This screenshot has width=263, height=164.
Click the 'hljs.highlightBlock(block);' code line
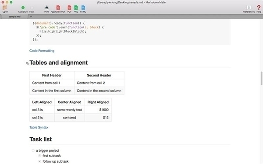pos(63,31)
